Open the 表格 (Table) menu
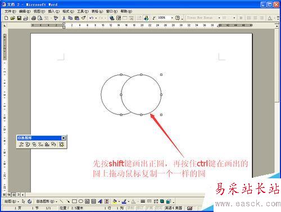 (97, 11)
